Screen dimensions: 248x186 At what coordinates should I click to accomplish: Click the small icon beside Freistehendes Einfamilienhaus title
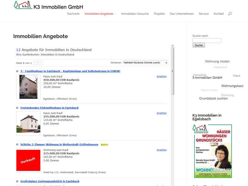click(x=17, y=108)
